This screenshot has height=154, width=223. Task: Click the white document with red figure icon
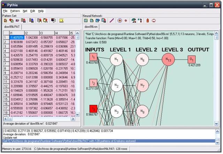click(x=39, y=21)
